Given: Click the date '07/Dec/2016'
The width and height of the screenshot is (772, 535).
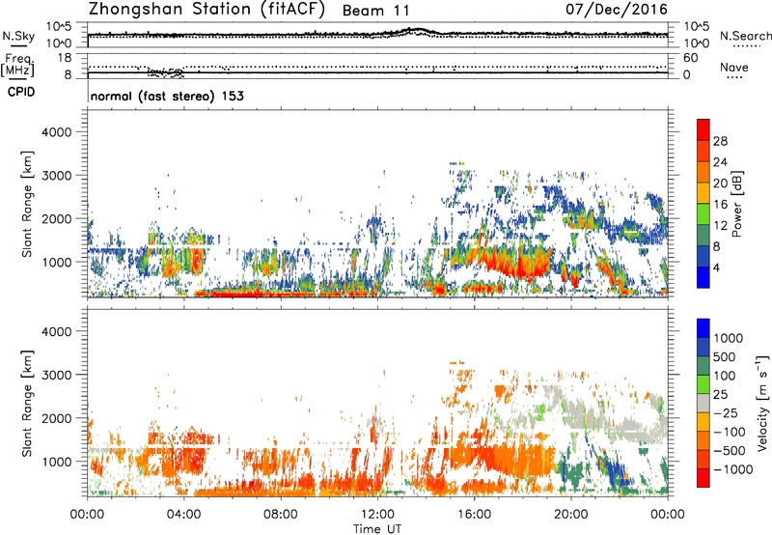Looking at the screenshot, I should [617, 10].
